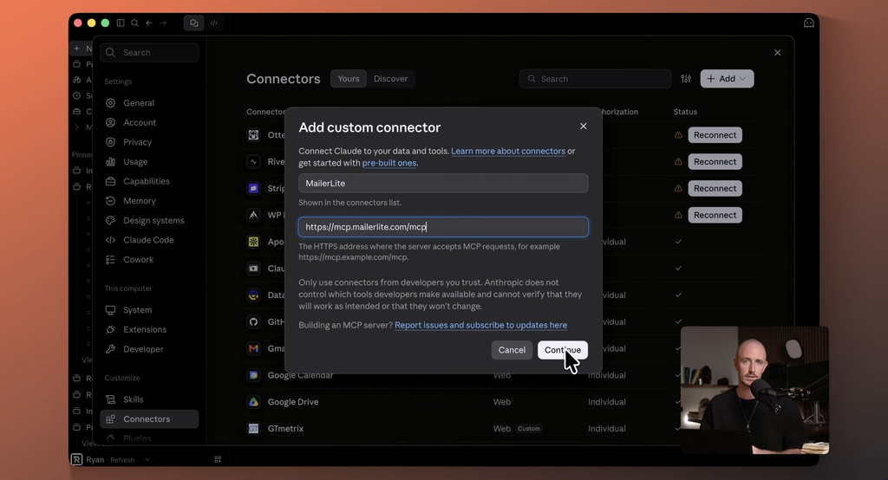Click the Google Calendar connector icon
This screenshot has width=888, height=480.
click(x=253, y=375)
